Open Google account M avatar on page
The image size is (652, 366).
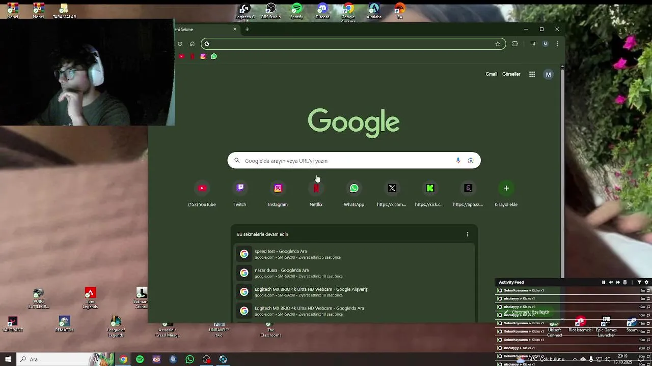(x=548, y=74)
